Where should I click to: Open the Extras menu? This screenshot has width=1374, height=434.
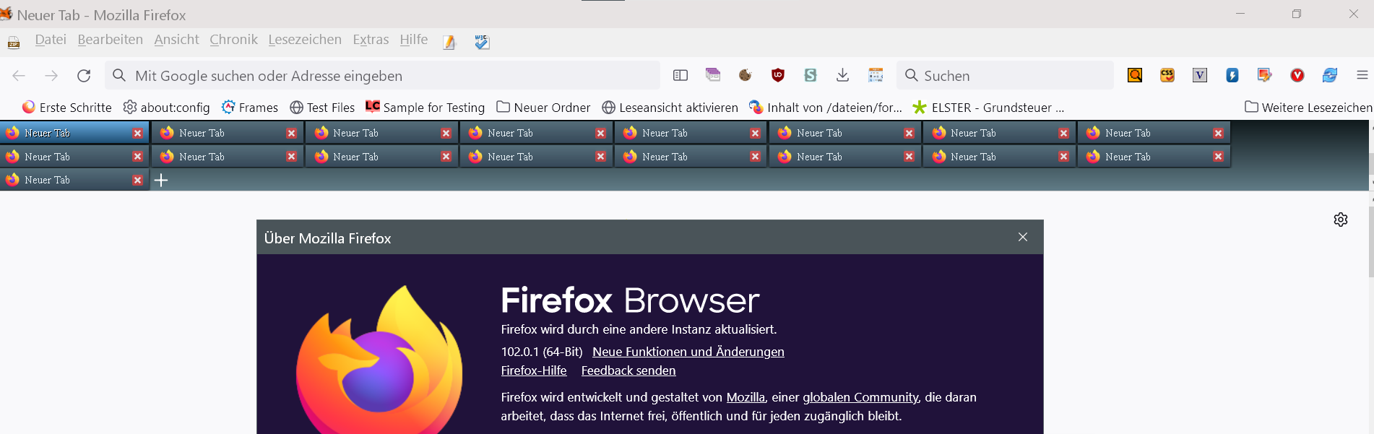pos(371,40)
